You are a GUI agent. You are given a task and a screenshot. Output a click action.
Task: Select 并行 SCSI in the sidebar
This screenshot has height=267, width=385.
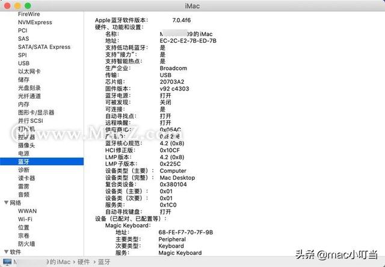(x=31, y=121)
